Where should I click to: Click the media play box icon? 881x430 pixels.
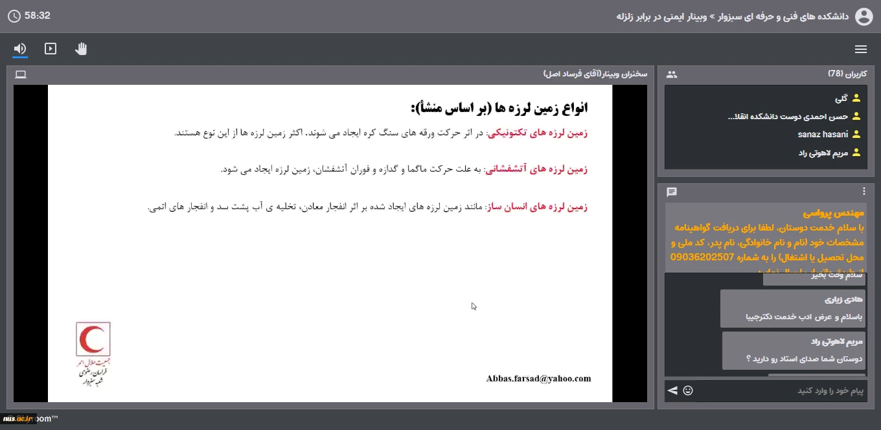[51, 49]
